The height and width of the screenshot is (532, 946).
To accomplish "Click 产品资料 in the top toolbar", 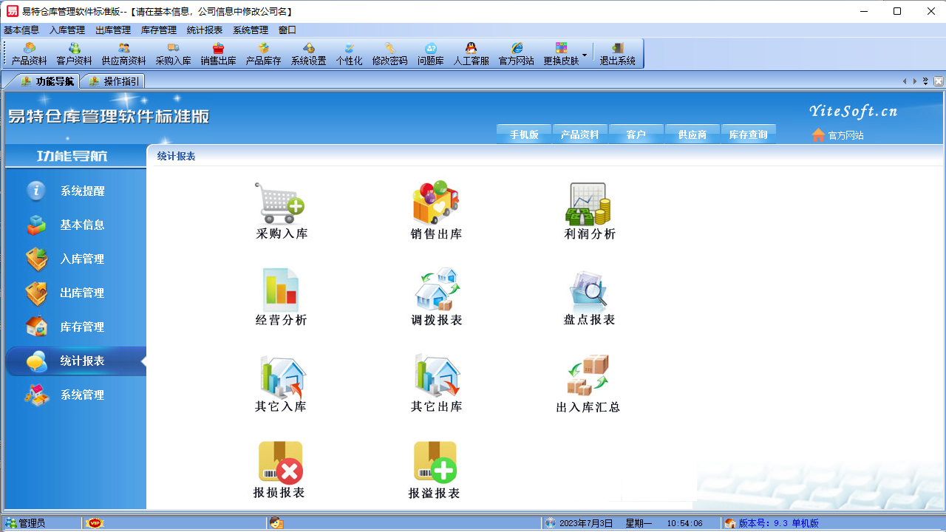I will click(30, 54).
